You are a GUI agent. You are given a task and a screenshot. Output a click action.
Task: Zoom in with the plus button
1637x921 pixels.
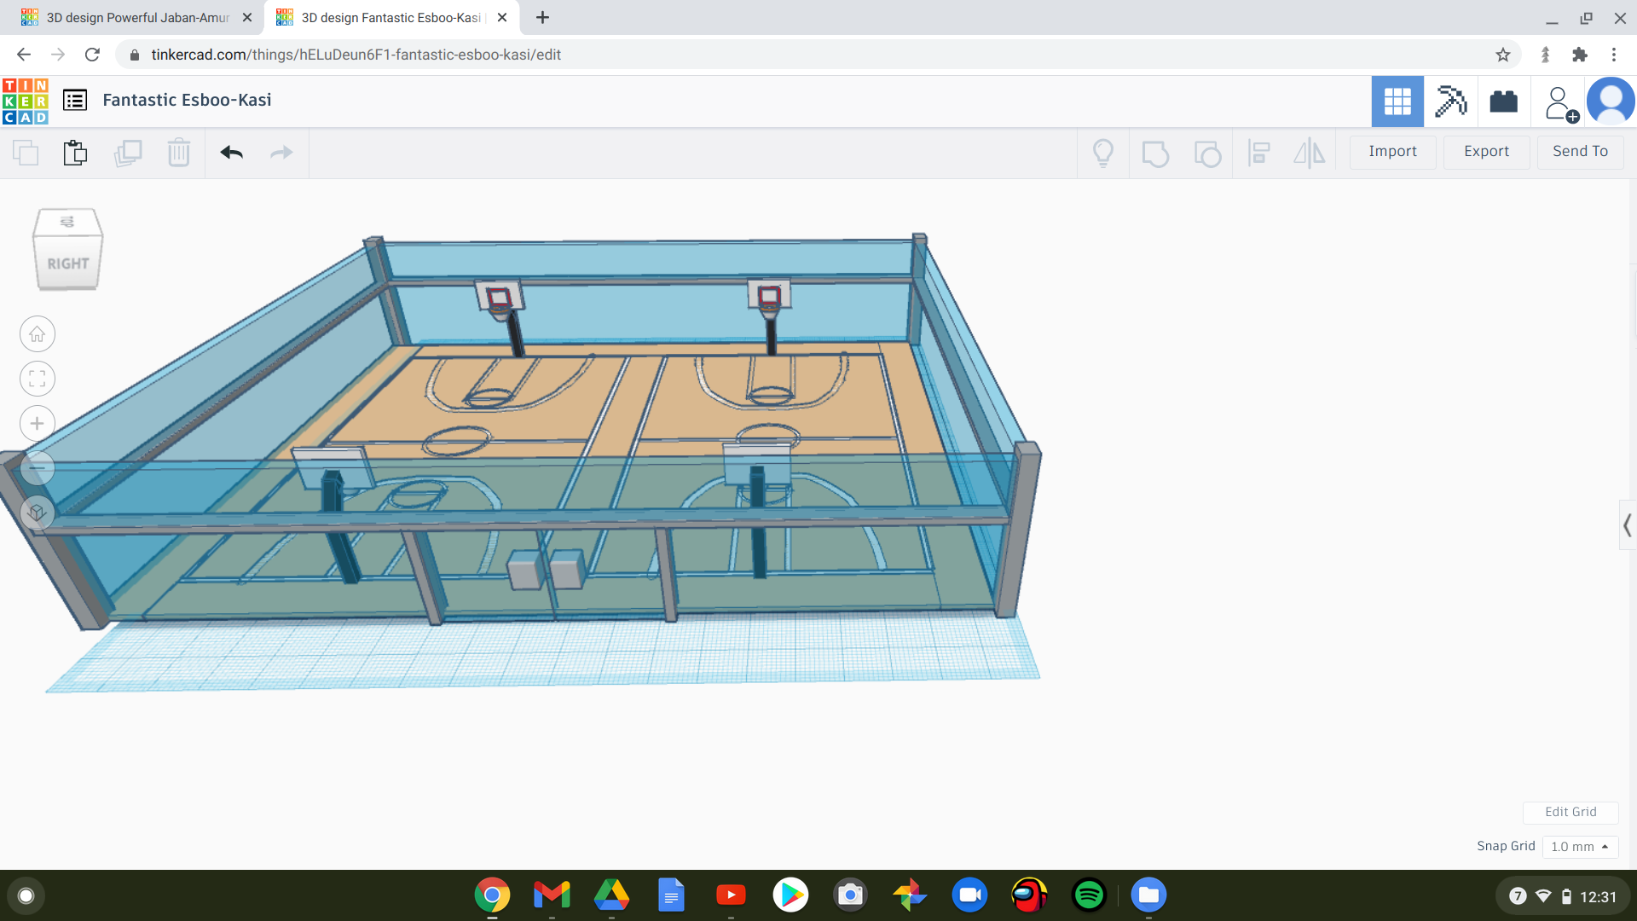pos(38,424)
